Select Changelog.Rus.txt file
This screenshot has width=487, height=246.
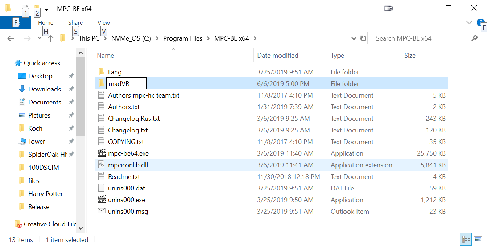click(134, 118)
